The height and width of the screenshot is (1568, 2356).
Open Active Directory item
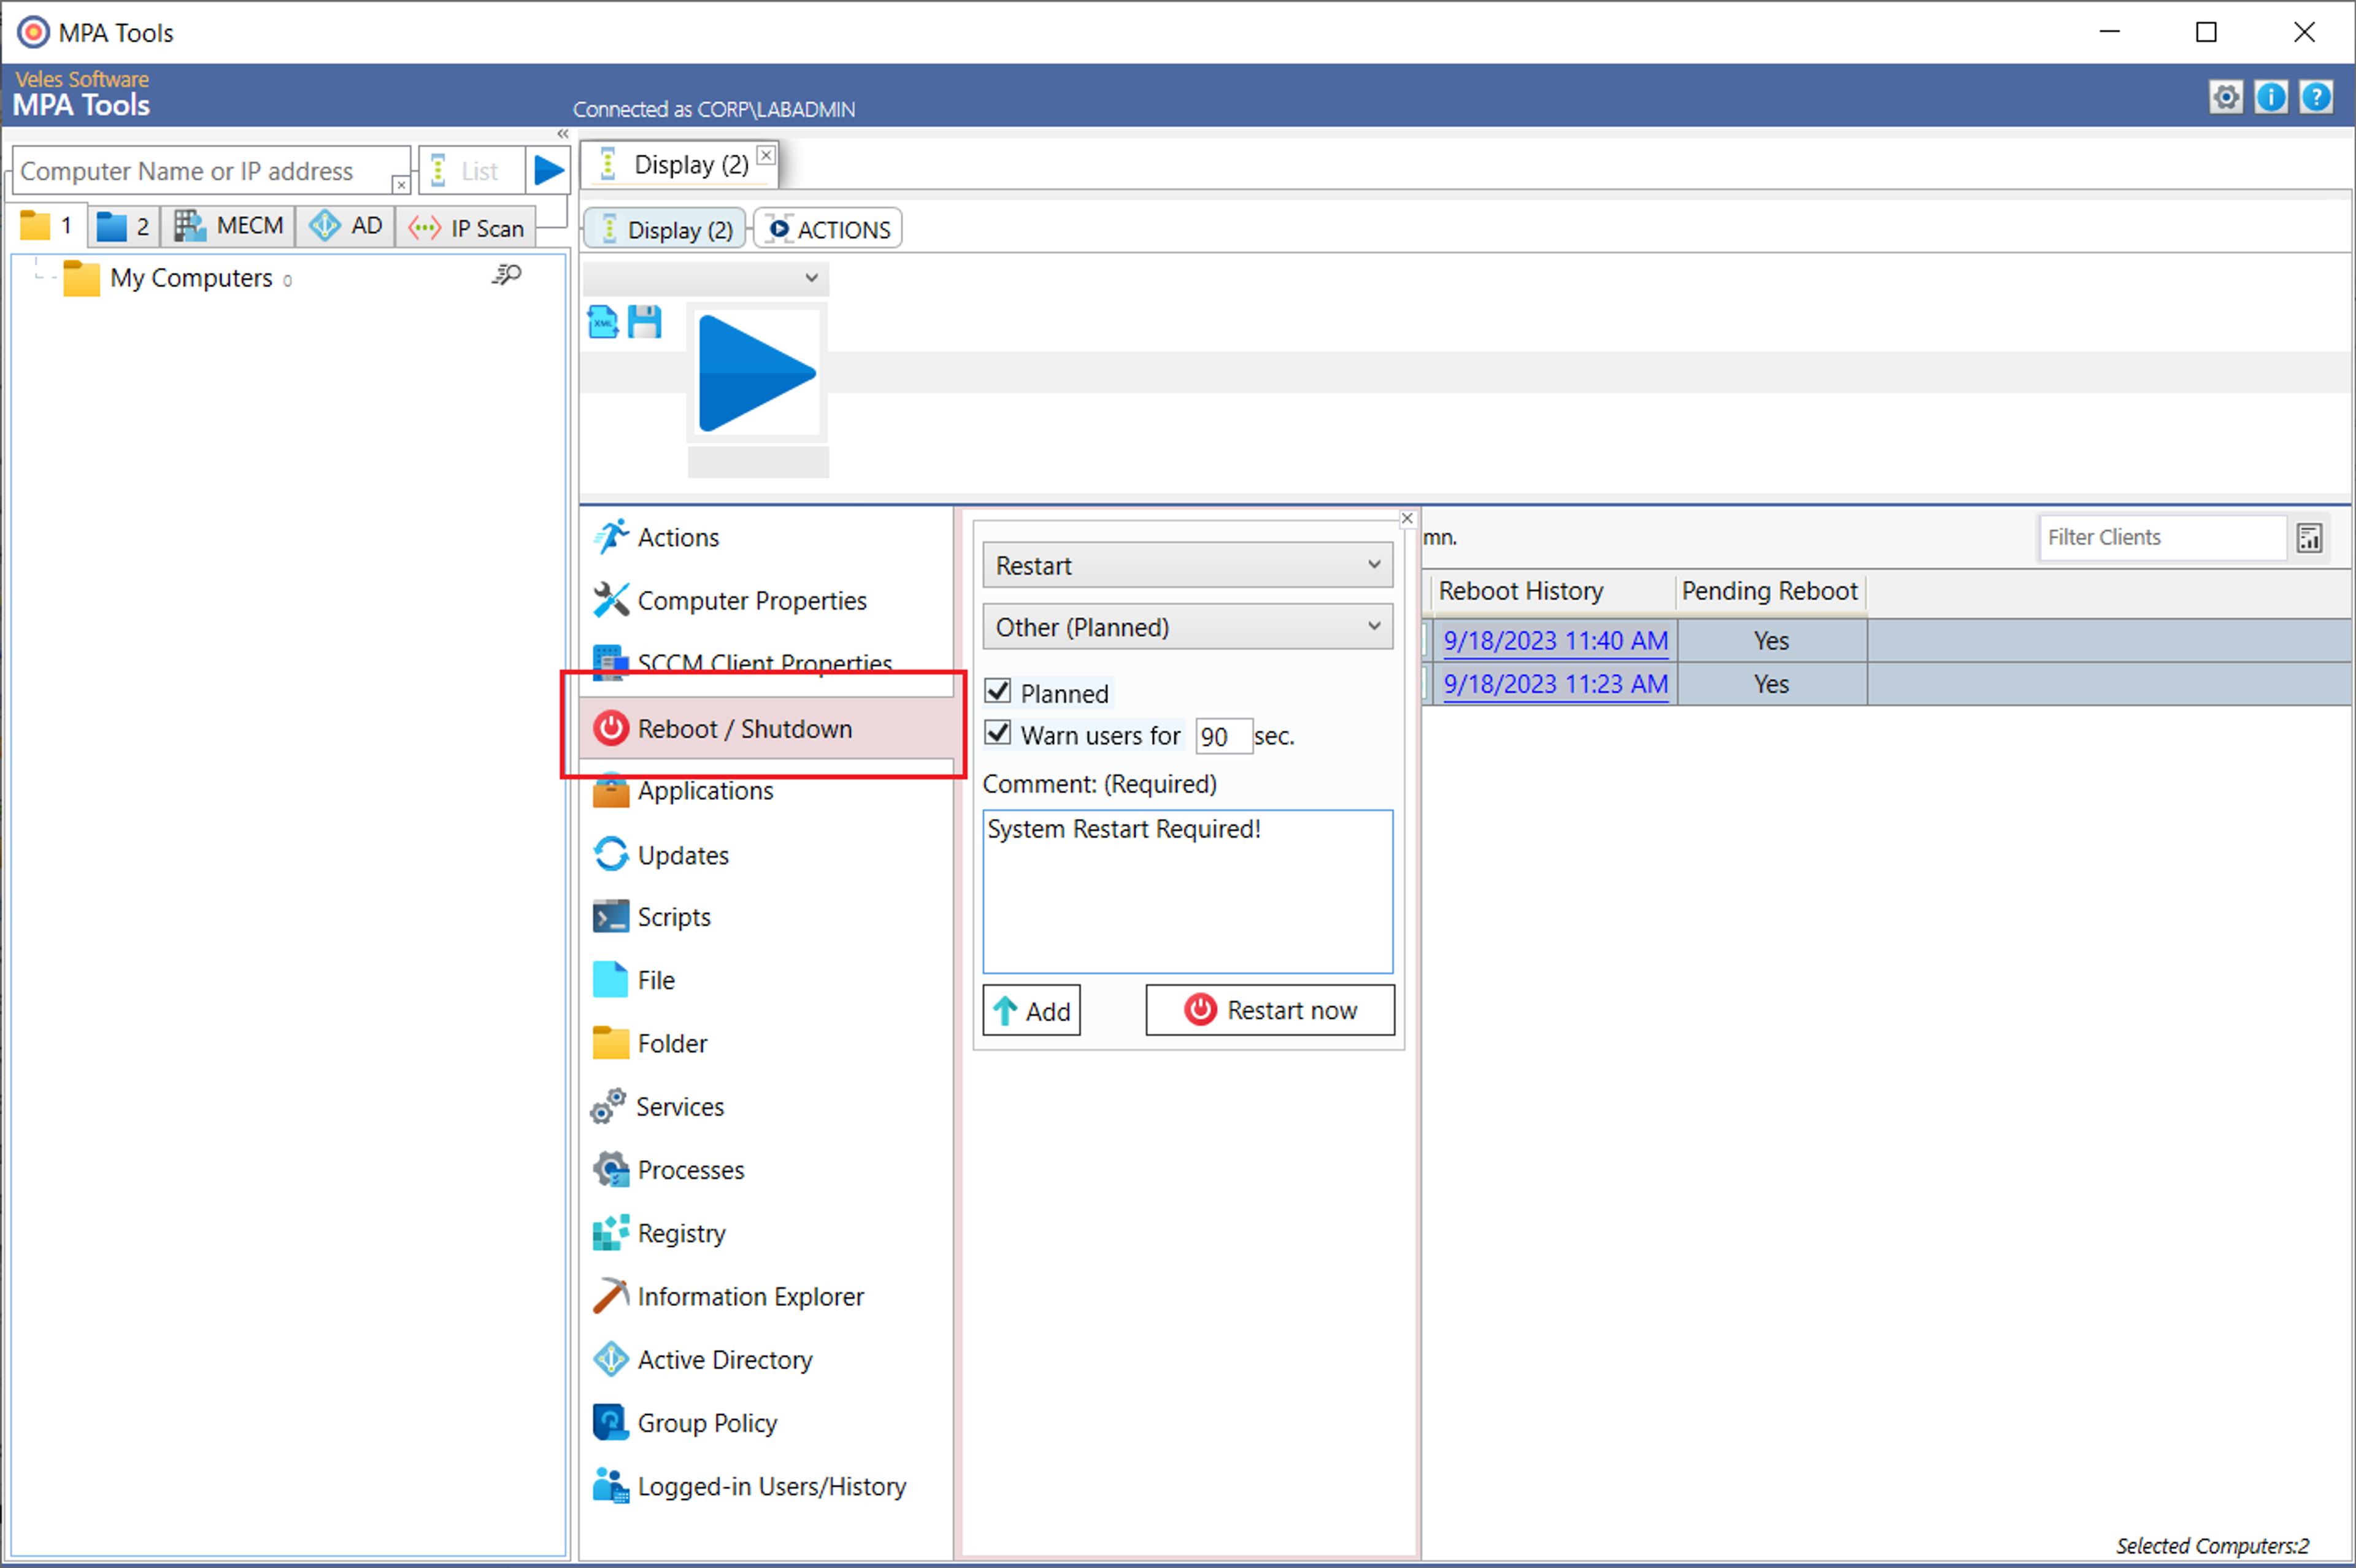(x=702, y=1360)
